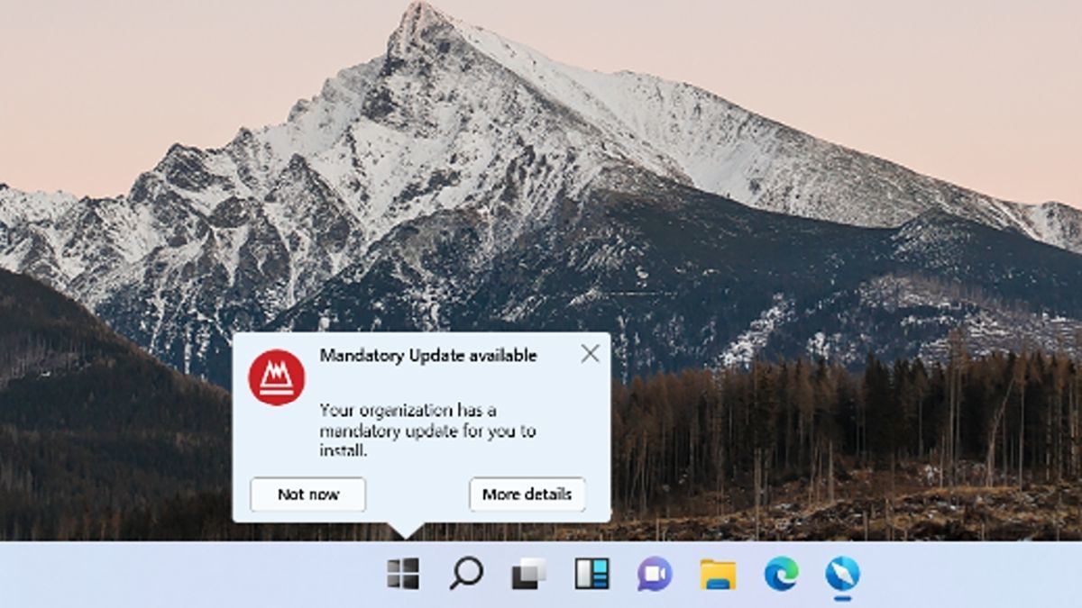Open File Explorer folder icon
1082x608 pixels.
[x=718, y=574]
